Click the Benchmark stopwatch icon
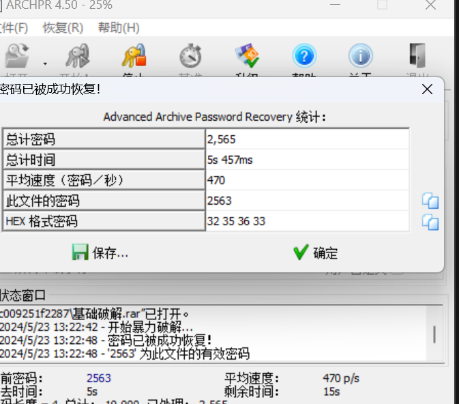The image size is (459, 404). click(190, 56)
